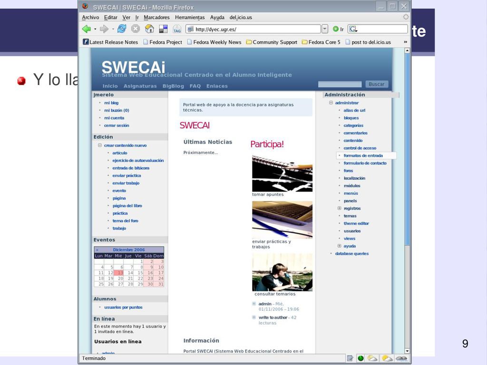Open the Home page icon
Image resolution: width=487 pixels, height=365 pixels.
149,29
